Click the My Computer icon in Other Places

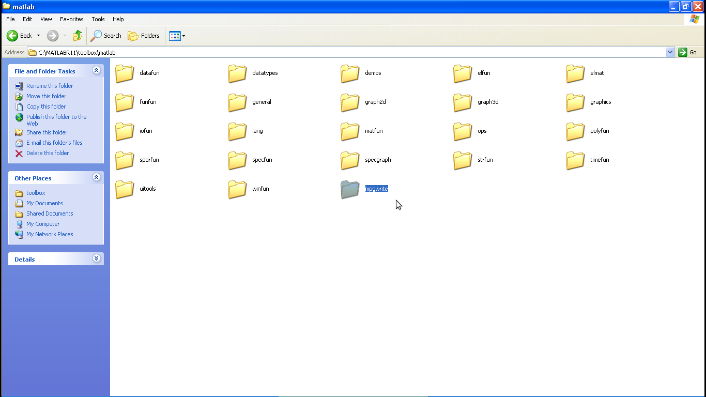pos(19,224)
